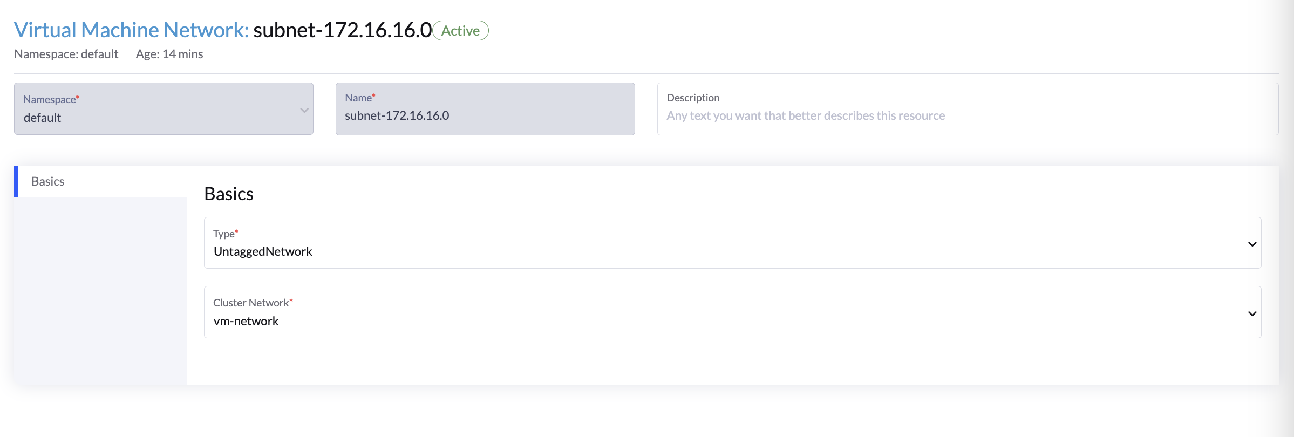
Task: Click the 'Description' field label
Action: (x=693, y=98)
